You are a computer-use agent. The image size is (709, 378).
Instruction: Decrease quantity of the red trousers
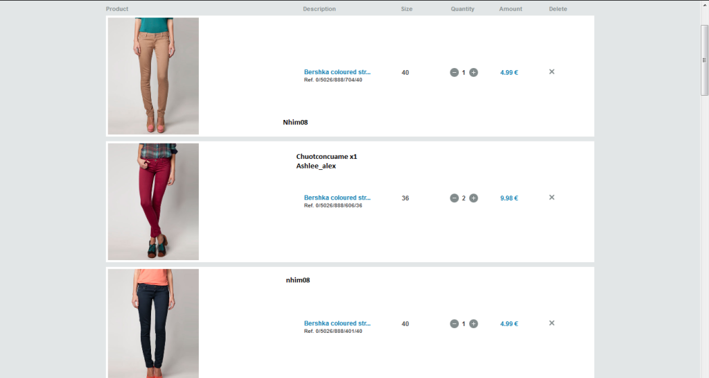(x=454, y=198)
